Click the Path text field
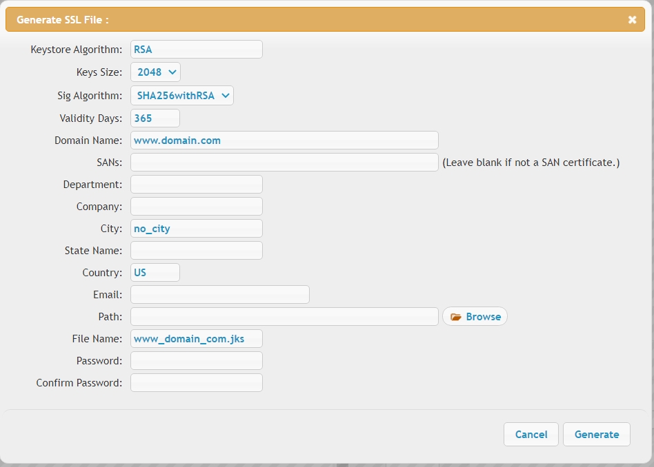 284,317
